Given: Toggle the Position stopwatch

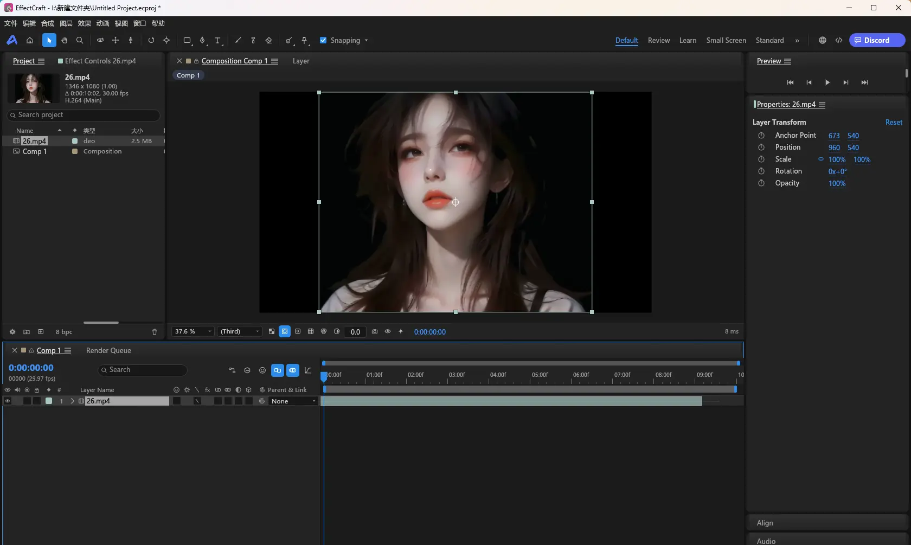Looking at the screenshot, I should [x=761, y=148].
